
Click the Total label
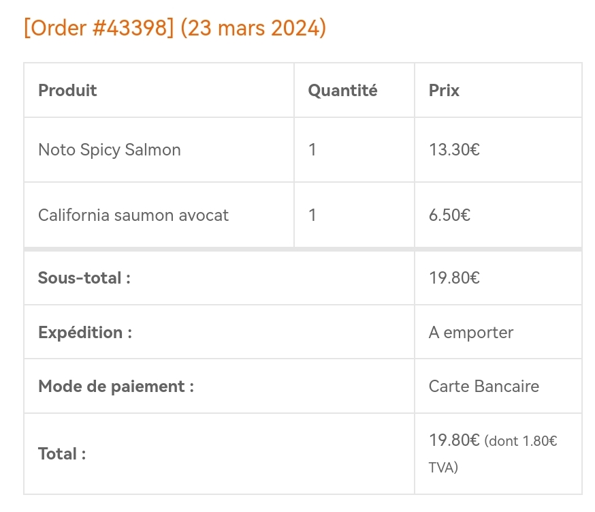click(62, 454)
